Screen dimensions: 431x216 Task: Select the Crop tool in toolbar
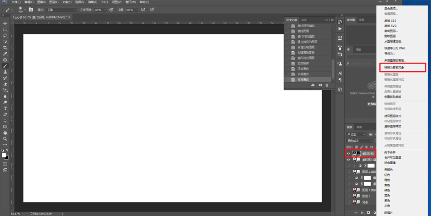5,48
